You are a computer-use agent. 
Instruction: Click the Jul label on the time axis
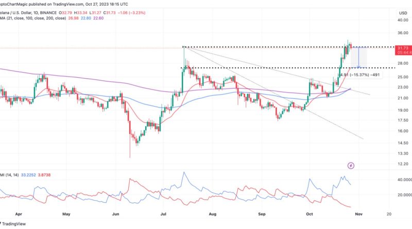[163, 214]
